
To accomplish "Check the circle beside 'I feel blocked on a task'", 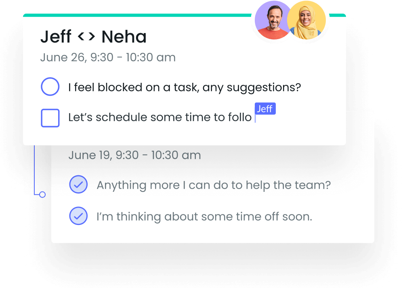I will [50, 86].
